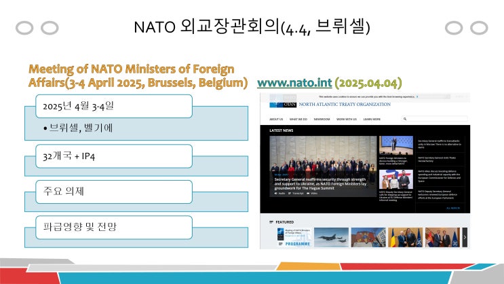Viewport: 504px width, 284px height.
Task: Click the next arrow in Featured carousel
Action: (465, 237)
